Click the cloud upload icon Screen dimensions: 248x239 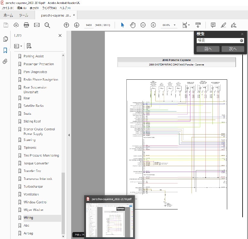(x=16, y=25)
